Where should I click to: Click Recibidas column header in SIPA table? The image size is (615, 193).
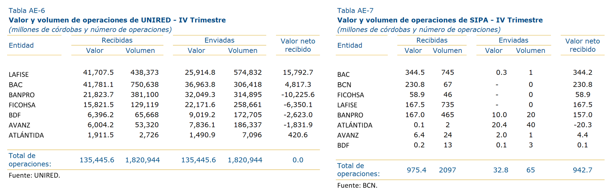pyautogui.click(x=432, y=40)
